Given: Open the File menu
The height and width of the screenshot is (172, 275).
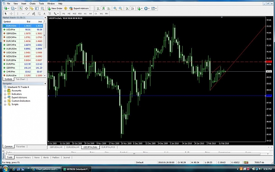Looking at the screenshot, I should (8, 4).
